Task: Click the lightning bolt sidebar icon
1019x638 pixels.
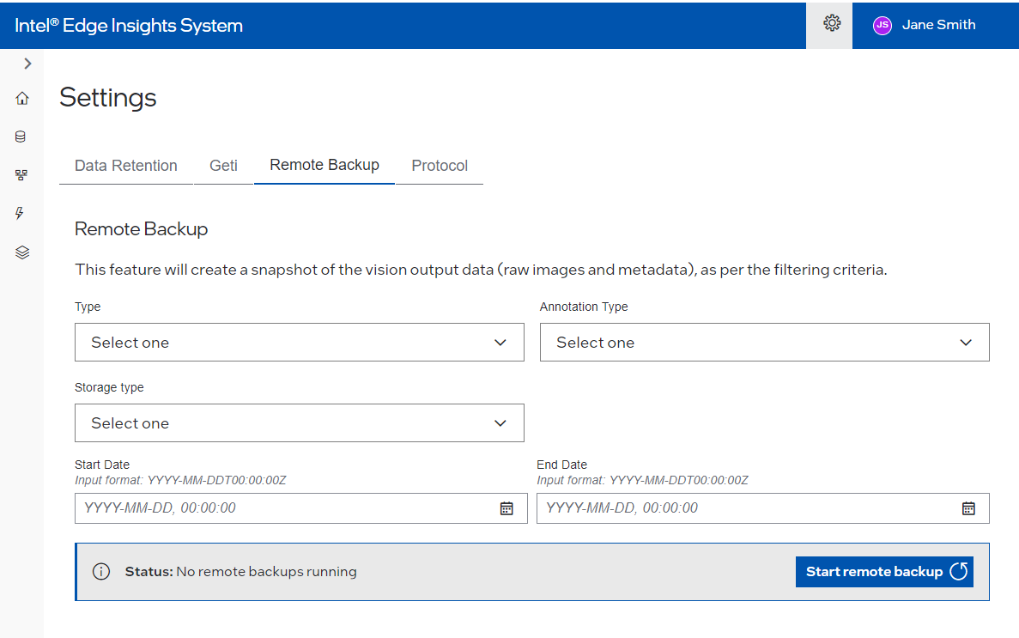Action: click(20, 213)
